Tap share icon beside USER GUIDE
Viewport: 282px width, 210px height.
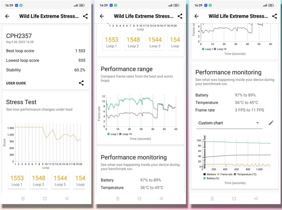[x=81, y=83]
